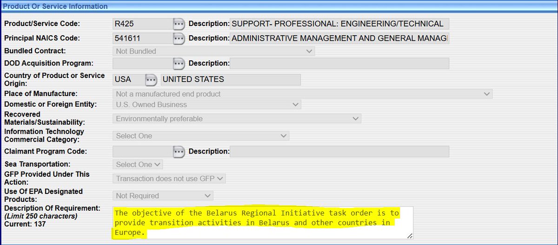
Task: Click the Product/Service Code field R425
Action: point(143,24)
